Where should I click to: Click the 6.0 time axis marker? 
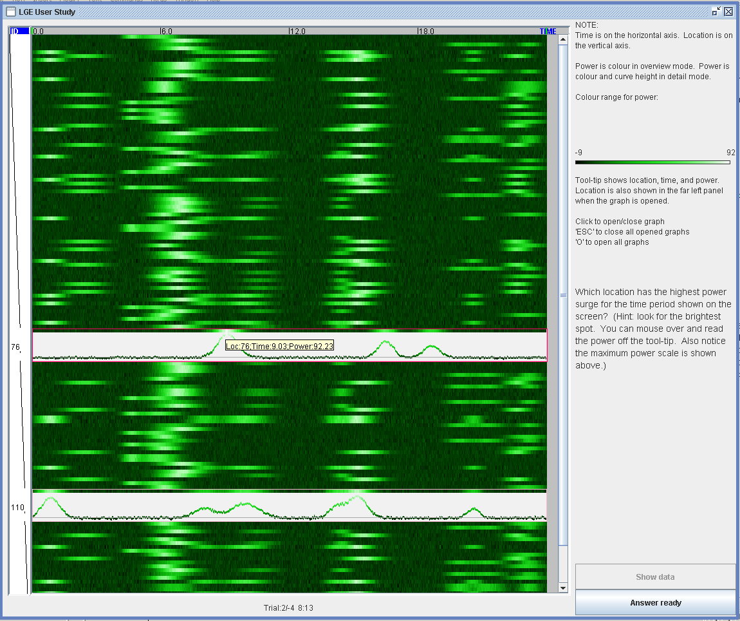point(166,31)
